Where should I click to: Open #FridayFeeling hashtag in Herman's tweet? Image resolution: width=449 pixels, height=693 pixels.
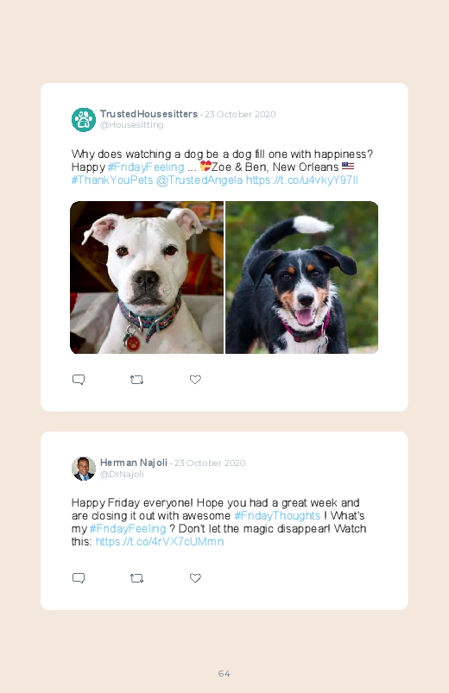[128, 528]
